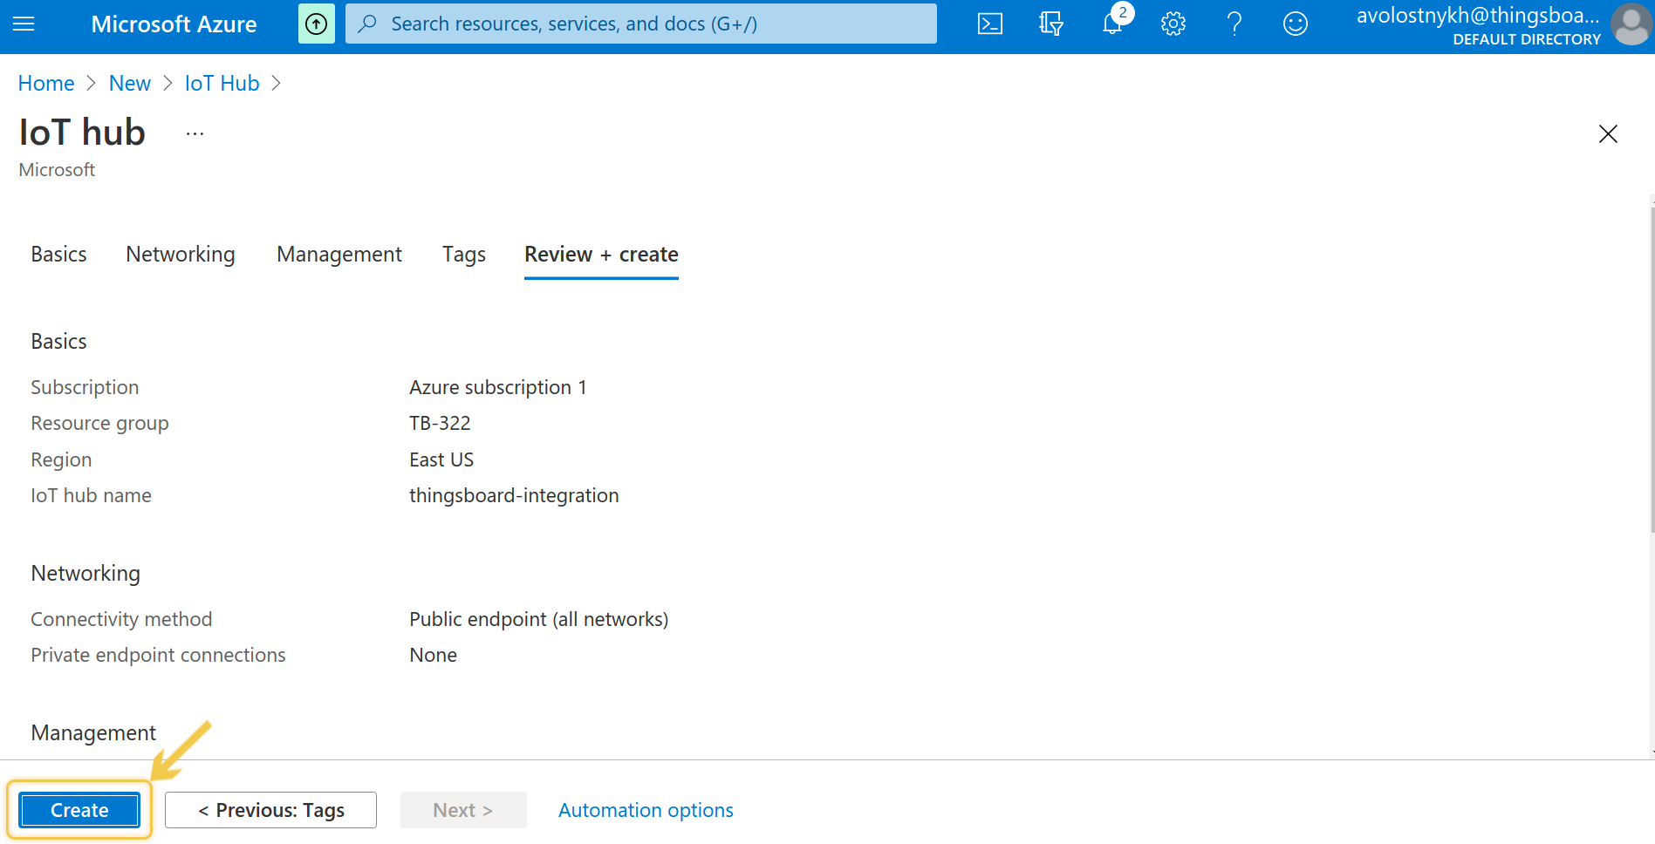This screenshot has height=844, width=1655.
Task: Click the search magnifier icon
Action: (367, 24)
